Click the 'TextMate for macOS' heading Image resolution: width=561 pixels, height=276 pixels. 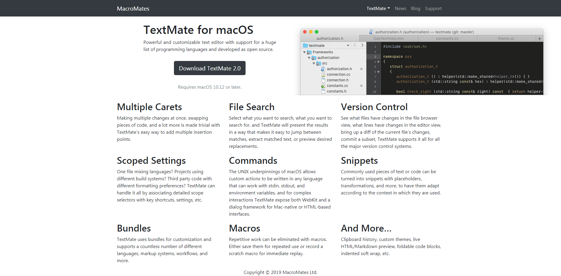click(198, 30)
